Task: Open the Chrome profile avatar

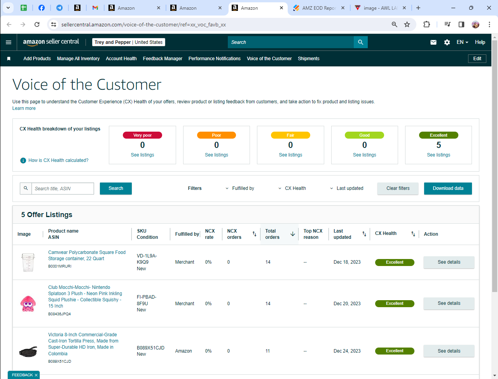Action: [x=475, y=24]
